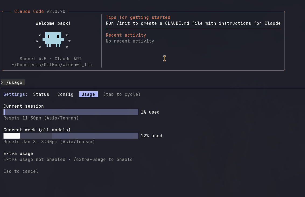Click the Recent activity heading
This screenshot has height=197, width=305.
(x=126, y=35)
